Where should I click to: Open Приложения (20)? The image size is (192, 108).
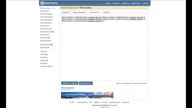pos(46,45)
